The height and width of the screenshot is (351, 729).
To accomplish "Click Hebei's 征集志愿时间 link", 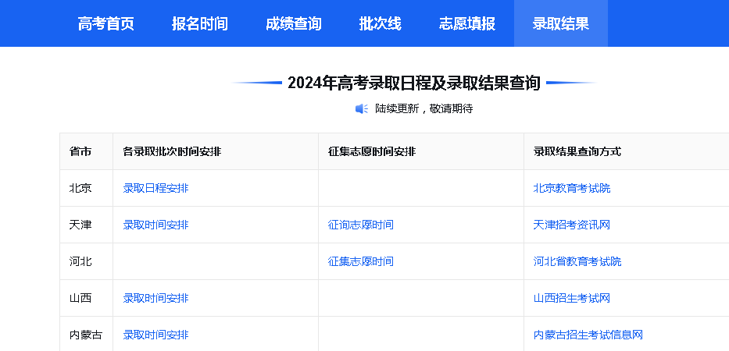I will coord(361,261).
